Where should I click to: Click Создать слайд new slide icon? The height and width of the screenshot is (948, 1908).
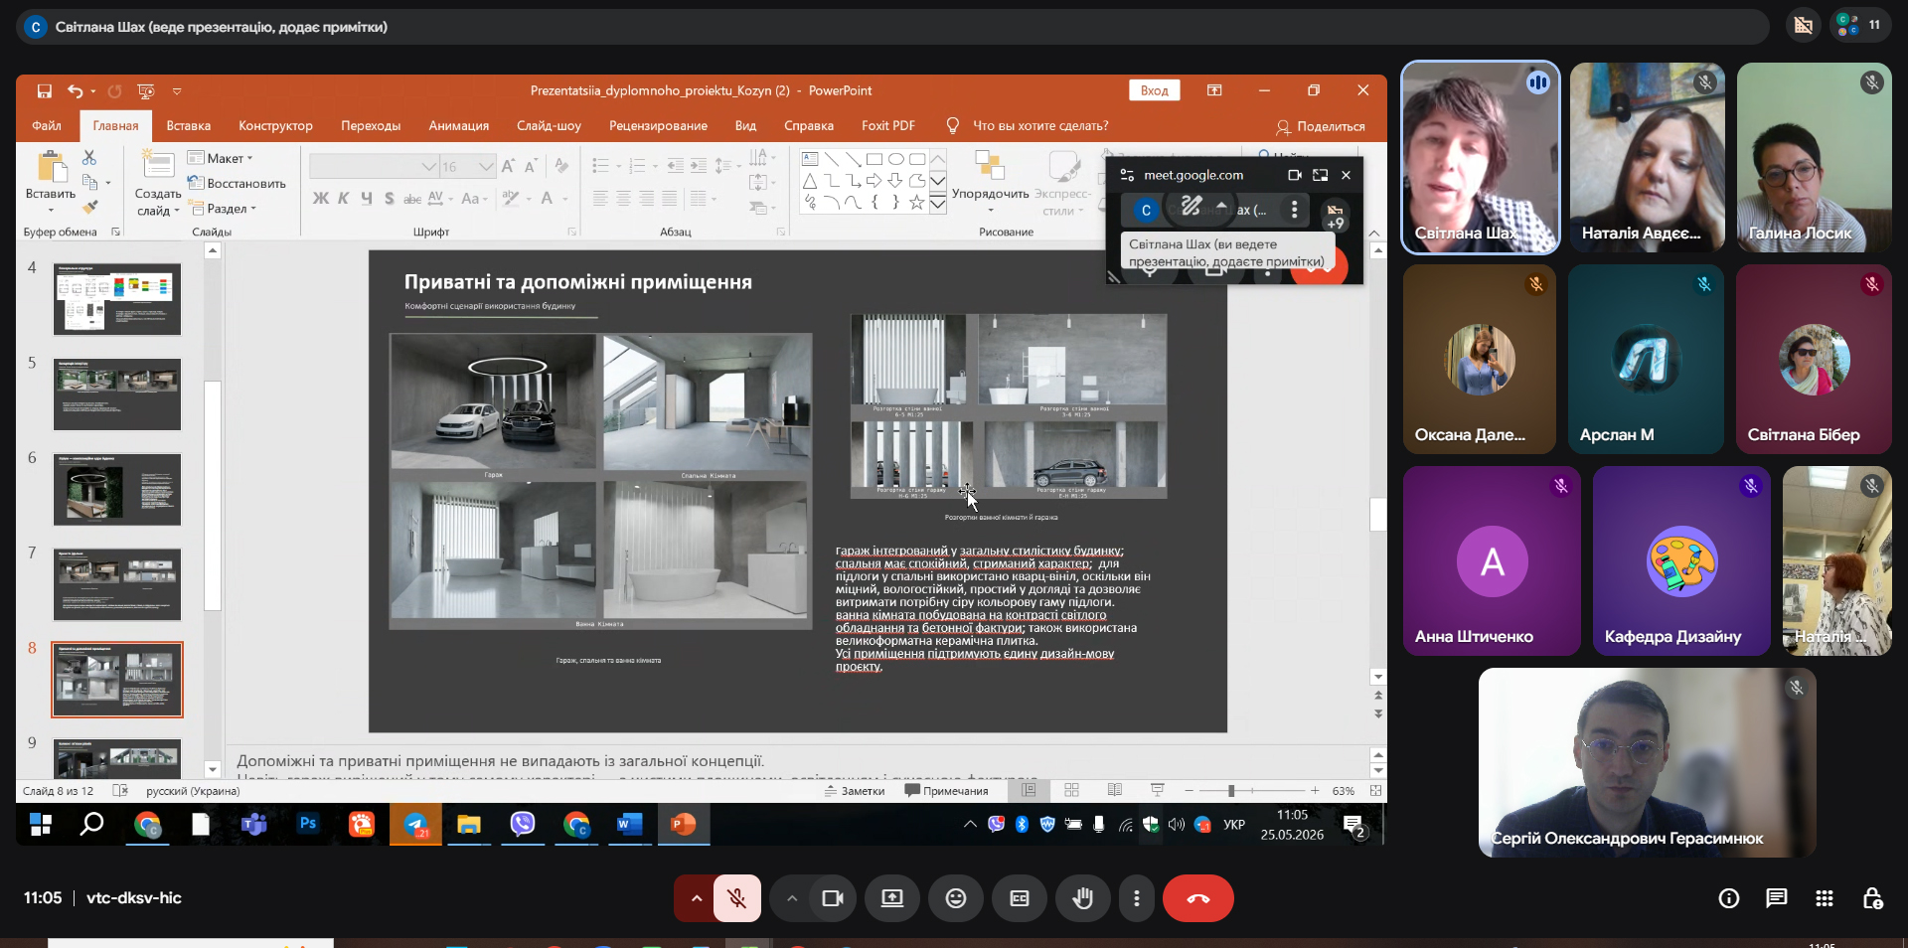tap(158, 166)
